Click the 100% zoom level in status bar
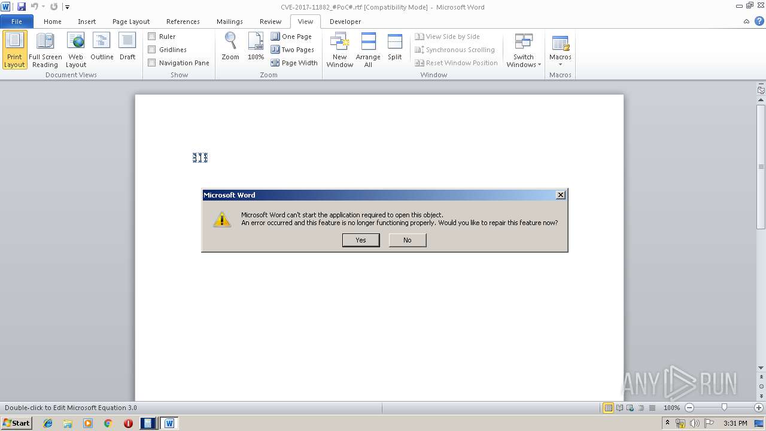 [x=671, y=408]
